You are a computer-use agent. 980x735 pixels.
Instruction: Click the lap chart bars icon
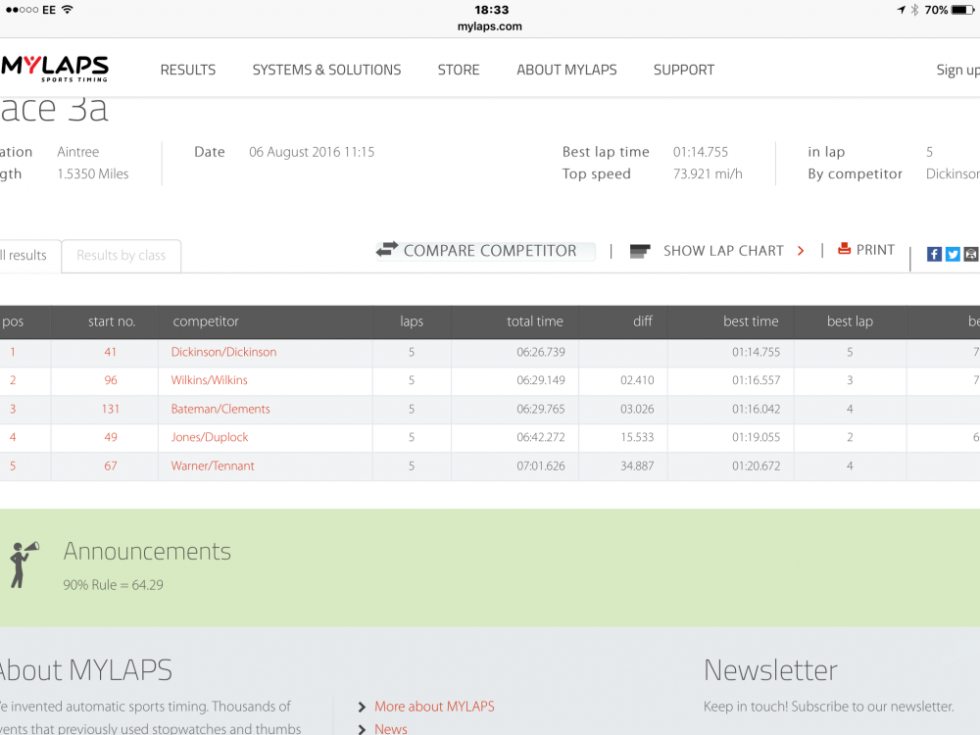click(x=640, y=251)
